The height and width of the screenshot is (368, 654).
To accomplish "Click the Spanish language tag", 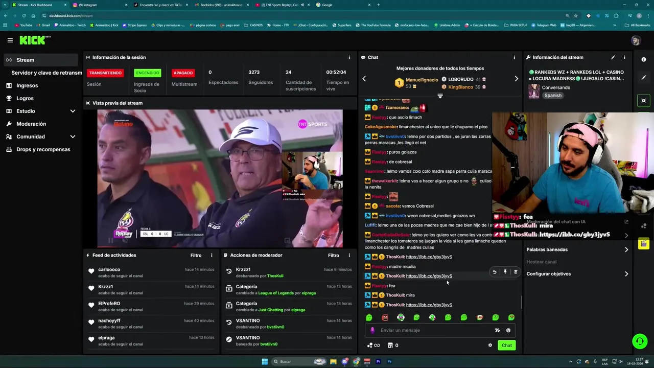I will (553, 96).
